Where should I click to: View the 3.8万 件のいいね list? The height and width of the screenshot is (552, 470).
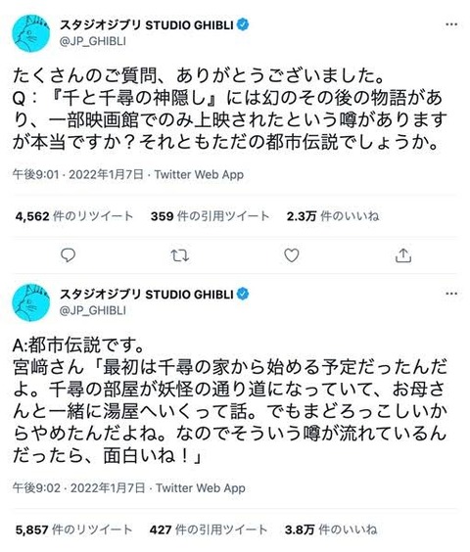(x=331, y=529)
